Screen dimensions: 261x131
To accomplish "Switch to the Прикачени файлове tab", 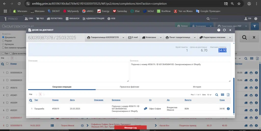I will click(x=129, y=87).
